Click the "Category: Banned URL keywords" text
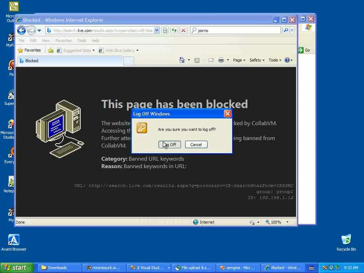The height and width of the screenshot is (273, 364). (x=143, y=159)
